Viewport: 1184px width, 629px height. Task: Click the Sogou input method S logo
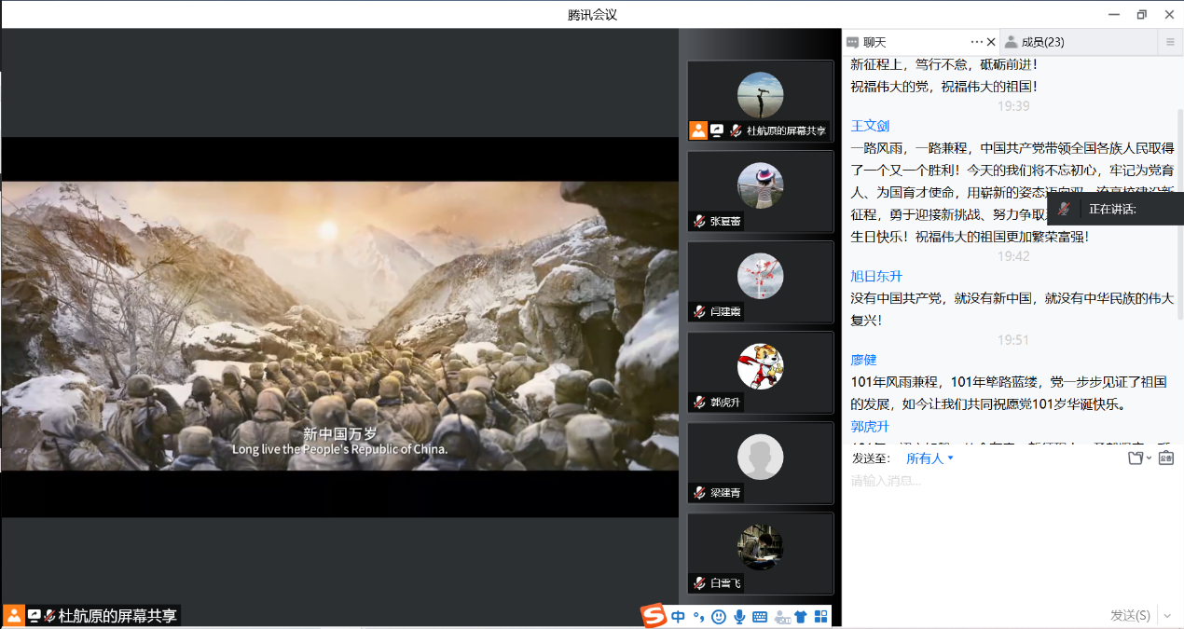pyautogui.click(x=654, y=615)
